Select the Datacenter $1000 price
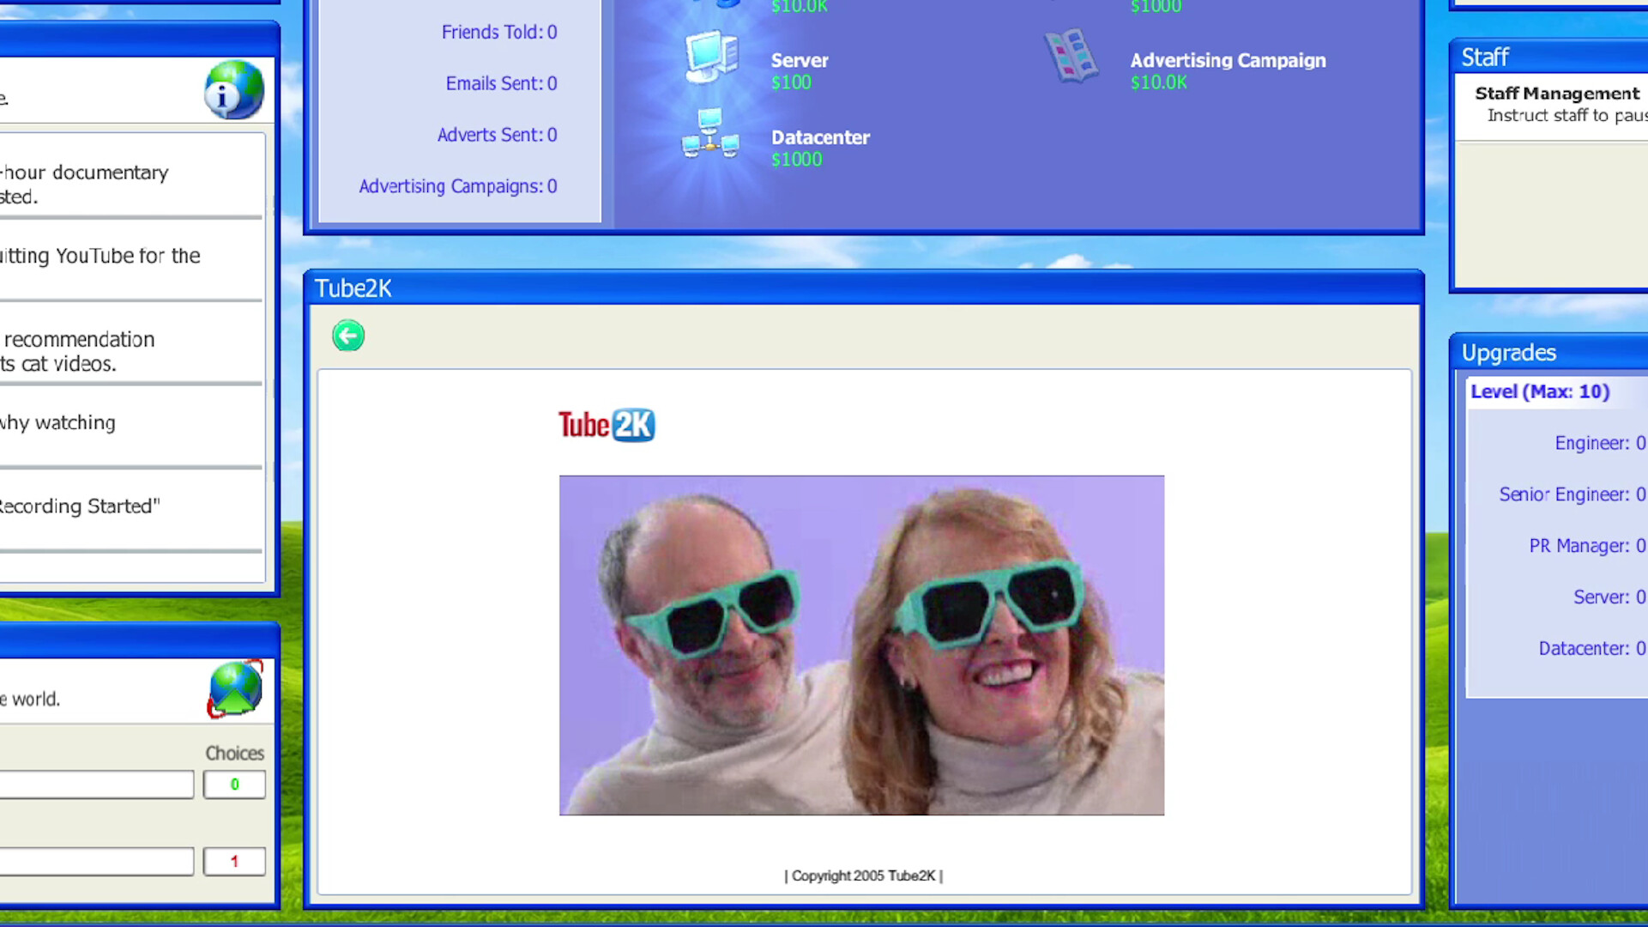 click(796, 160)
